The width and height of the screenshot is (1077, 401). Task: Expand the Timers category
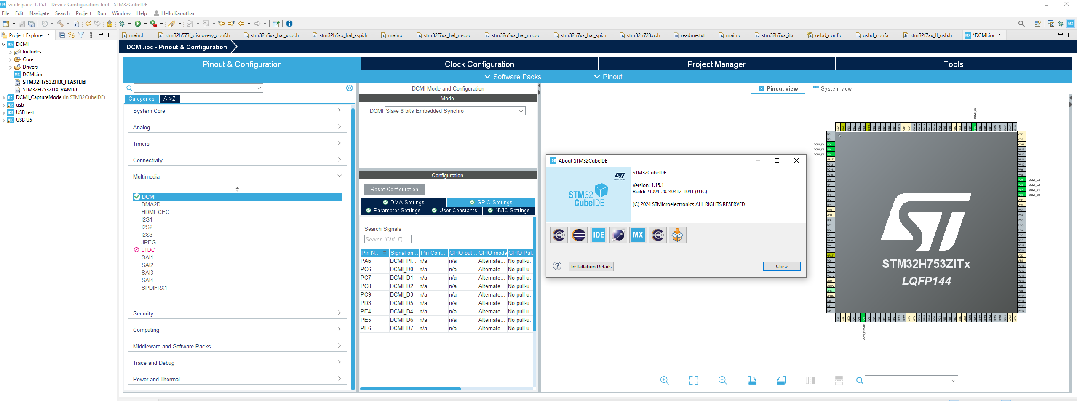238,144
